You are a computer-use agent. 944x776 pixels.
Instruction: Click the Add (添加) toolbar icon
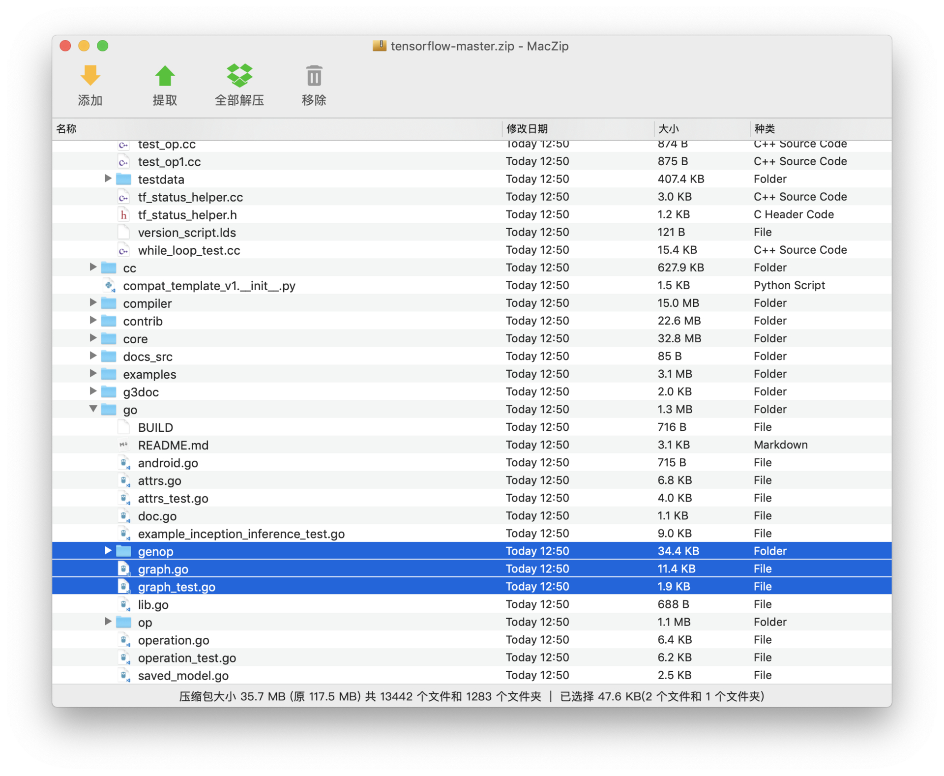[90, 76]
